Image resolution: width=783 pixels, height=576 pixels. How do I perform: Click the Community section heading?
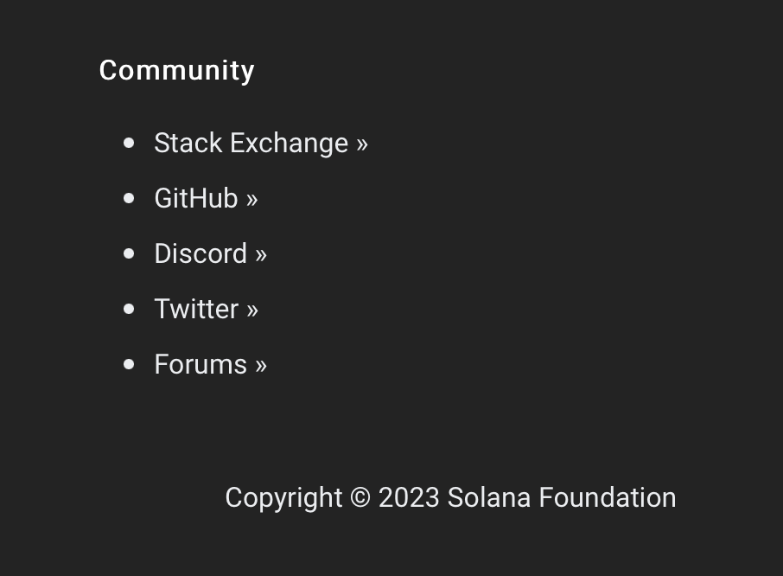point(176,70)
